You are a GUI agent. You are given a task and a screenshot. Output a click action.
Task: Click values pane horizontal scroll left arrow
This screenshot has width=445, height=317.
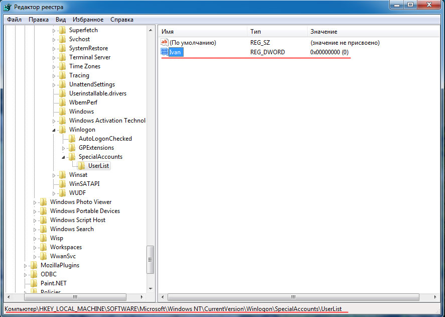click(x=163, y=297)
